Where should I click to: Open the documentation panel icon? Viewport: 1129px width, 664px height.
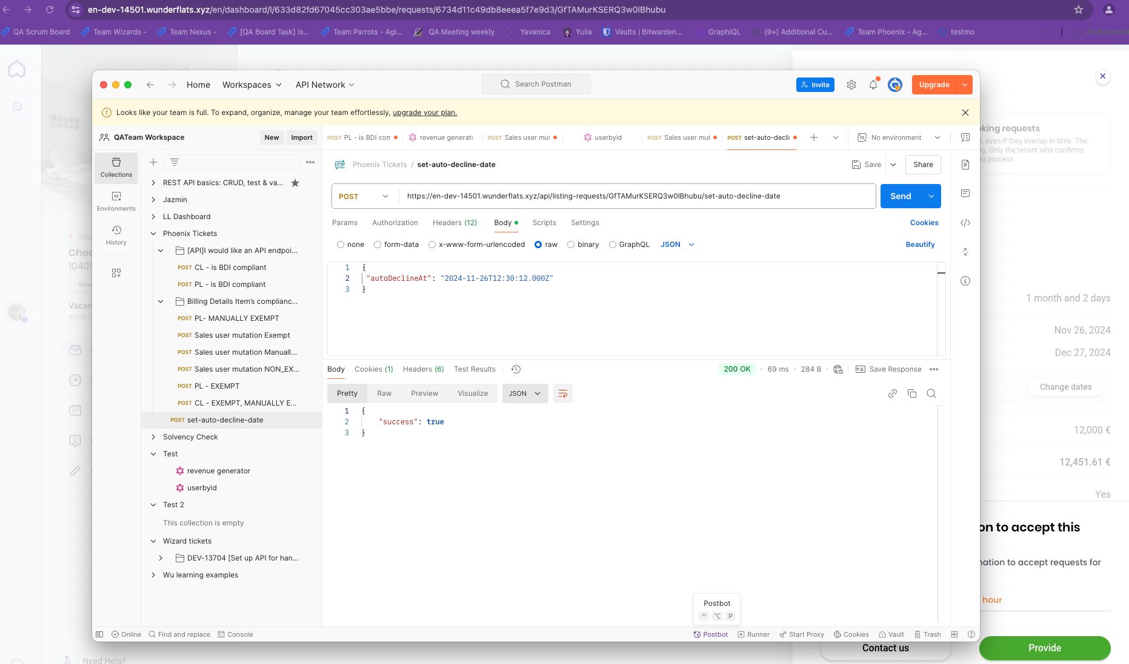[x=965, y=165]
